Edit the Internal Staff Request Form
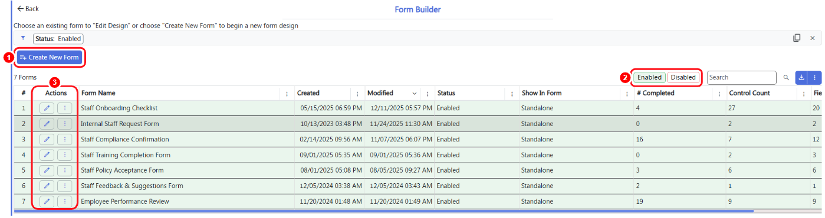Image resolution: width=825 pixels, height=218 pixels. click(47, 124)
